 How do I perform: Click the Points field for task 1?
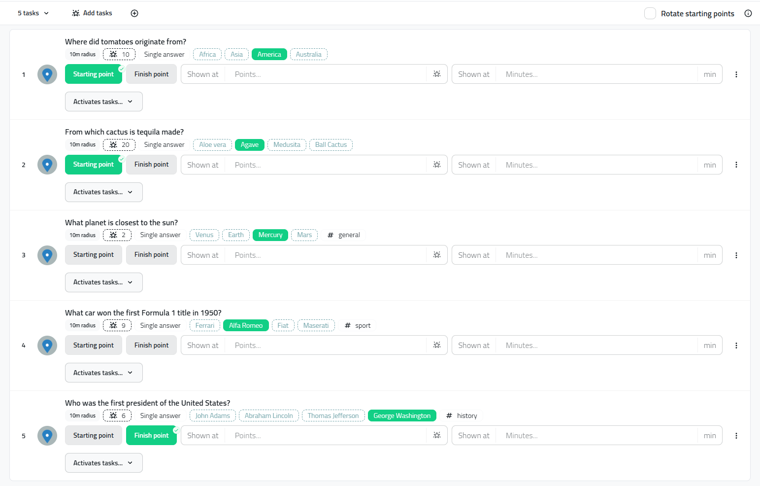pyautogui.click(x=325, y=74)
